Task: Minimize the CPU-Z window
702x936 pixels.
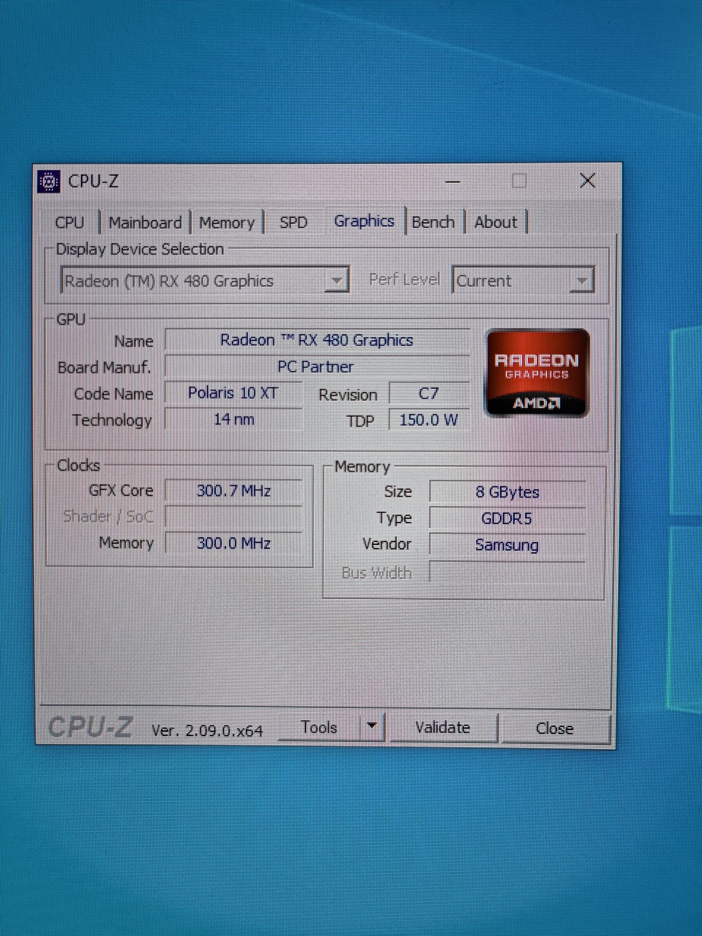Action: 453,181
